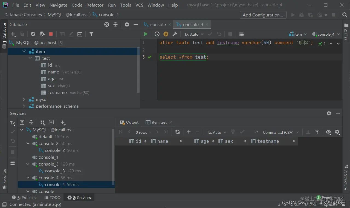Viewport: 350px width, 208px height.
Task: Open Services panel settings gear
Action: (329, 113)
